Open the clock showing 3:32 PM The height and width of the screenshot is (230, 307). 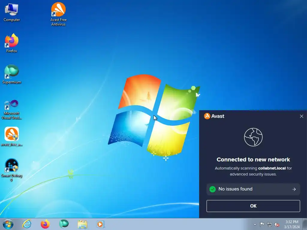pos(292,224)
